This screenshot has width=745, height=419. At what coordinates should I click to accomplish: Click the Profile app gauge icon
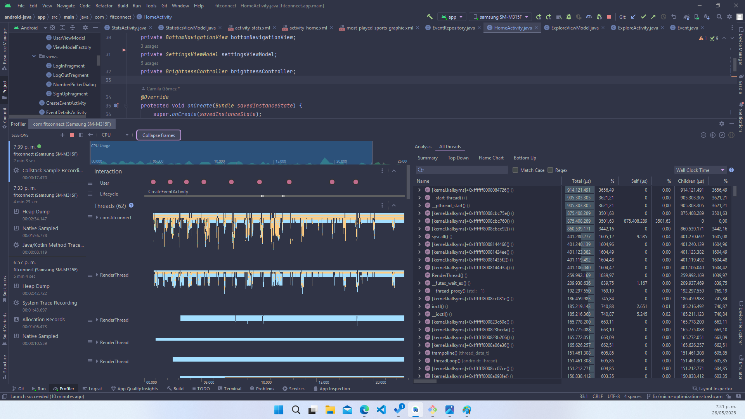tap(589, 17)
